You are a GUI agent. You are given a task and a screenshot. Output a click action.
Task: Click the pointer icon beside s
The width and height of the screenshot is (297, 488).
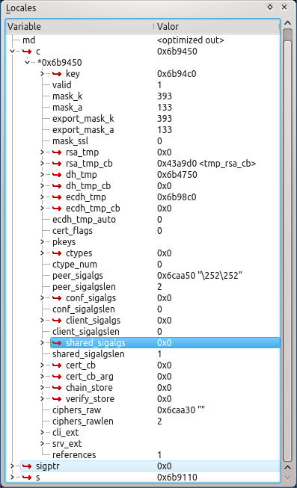pos(27,477)
